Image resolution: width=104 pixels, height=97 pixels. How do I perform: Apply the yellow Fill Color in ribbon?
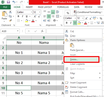point(27,21)
